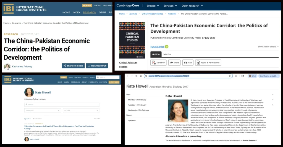
Task: Click Kate Howell's portrait on the speaker page
Action: (178, 111)
